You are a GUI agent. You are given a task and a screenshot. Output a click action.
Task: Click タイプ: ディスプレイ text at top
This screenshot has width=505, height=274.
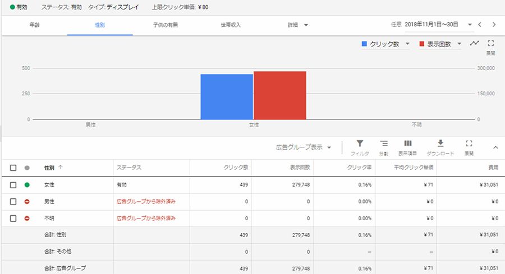click(x=113, y=7)
